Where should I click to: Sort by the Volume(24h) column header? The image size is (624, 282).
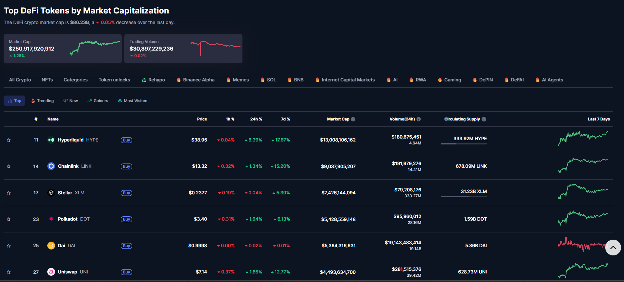pyautogui.click(x=402, y=119)
